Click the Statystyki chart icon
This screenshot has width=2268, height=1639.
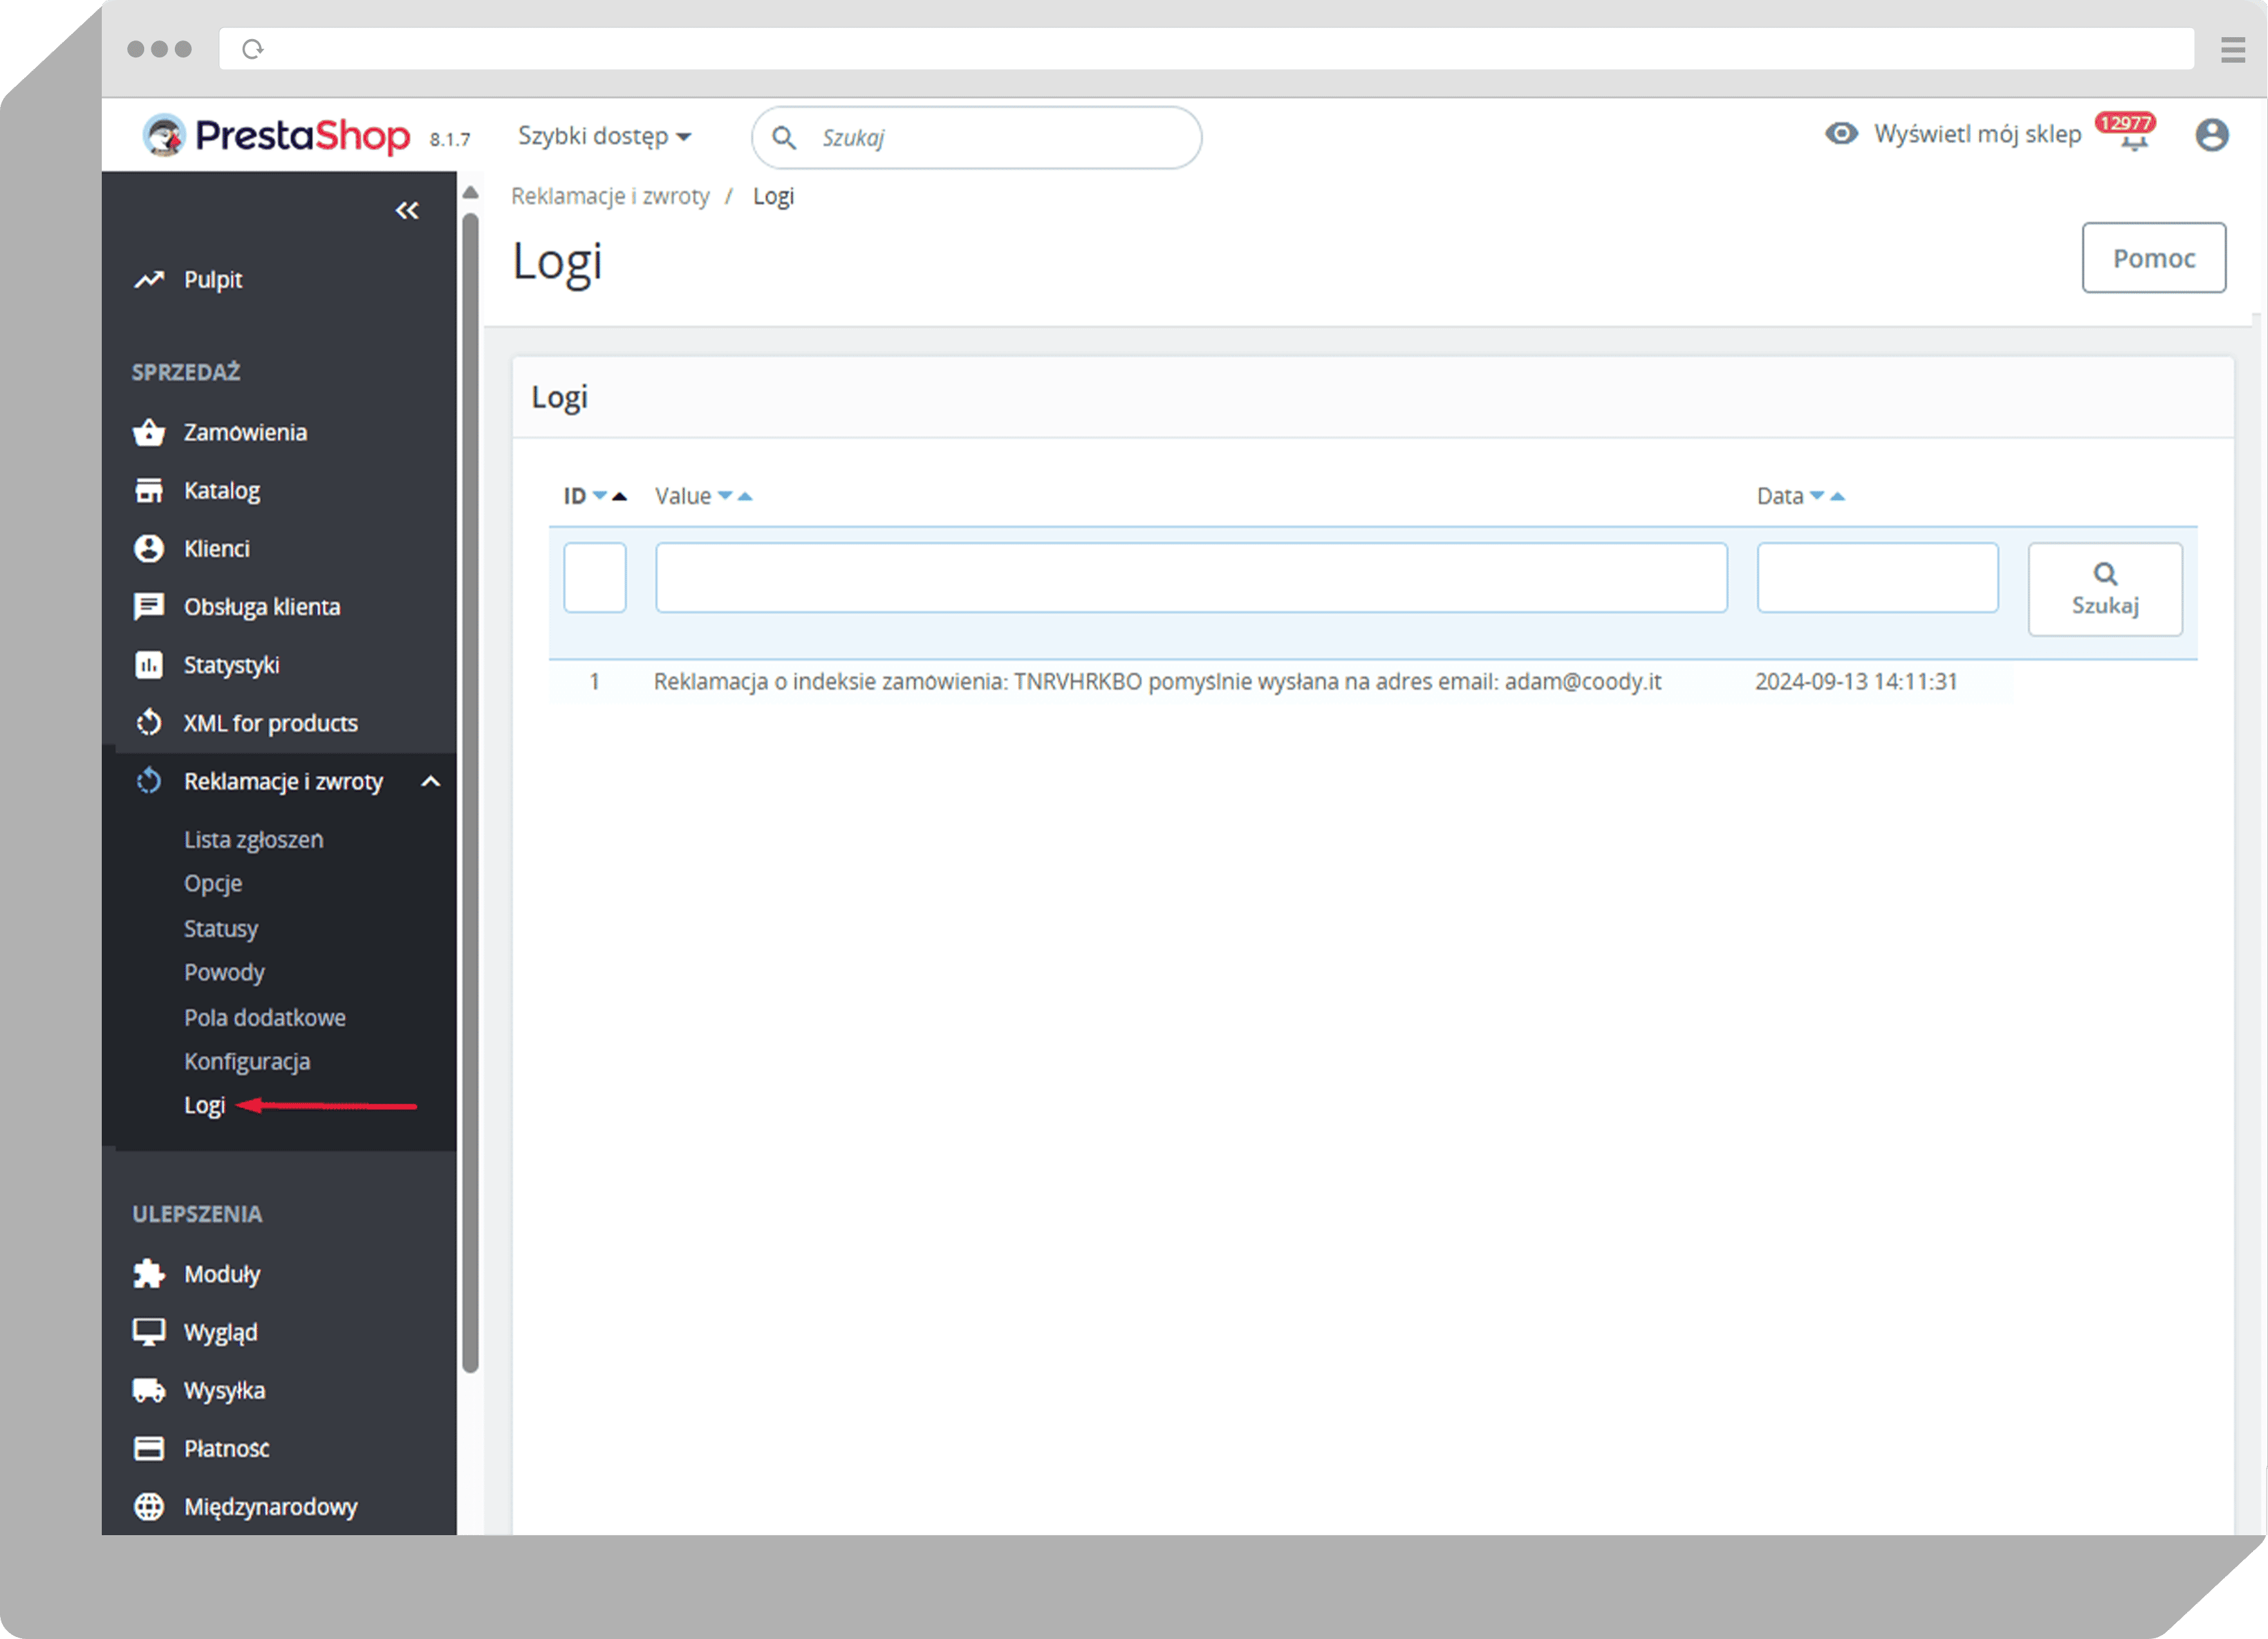pos(149,664)
